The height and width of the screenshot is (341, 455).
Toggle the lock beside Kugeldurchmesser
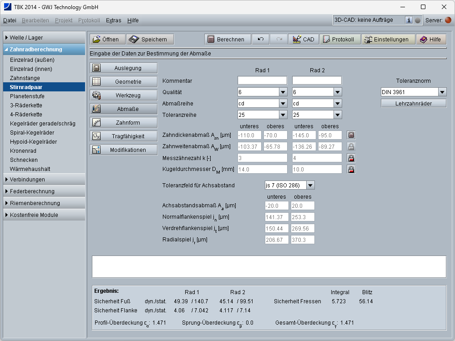point(351,169)
